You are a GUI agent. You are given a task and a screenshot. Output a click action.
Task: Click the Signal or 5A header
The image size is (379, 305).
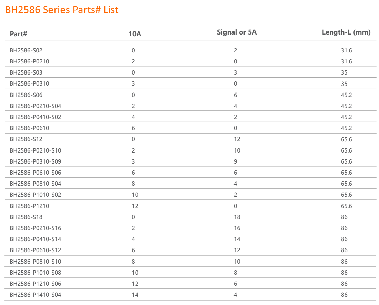(237, 32)
